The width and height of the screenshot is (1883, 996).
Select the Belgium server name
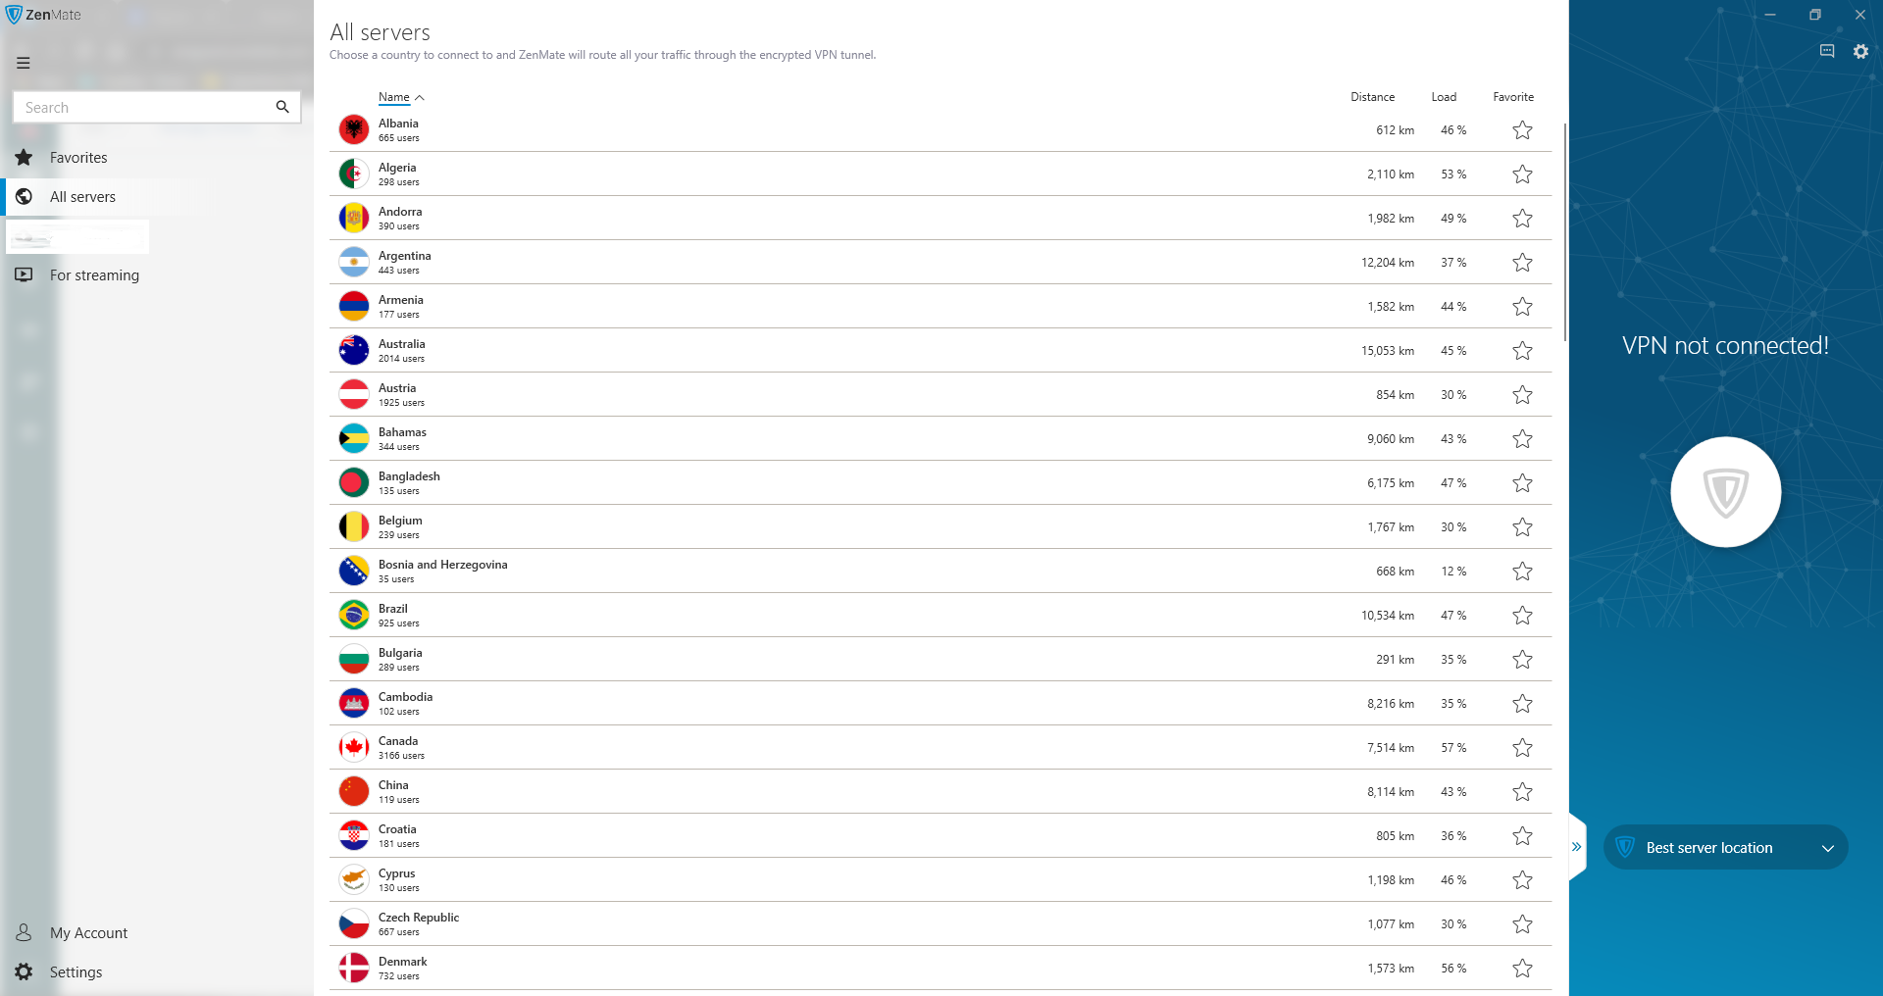[x=400, y=521]
